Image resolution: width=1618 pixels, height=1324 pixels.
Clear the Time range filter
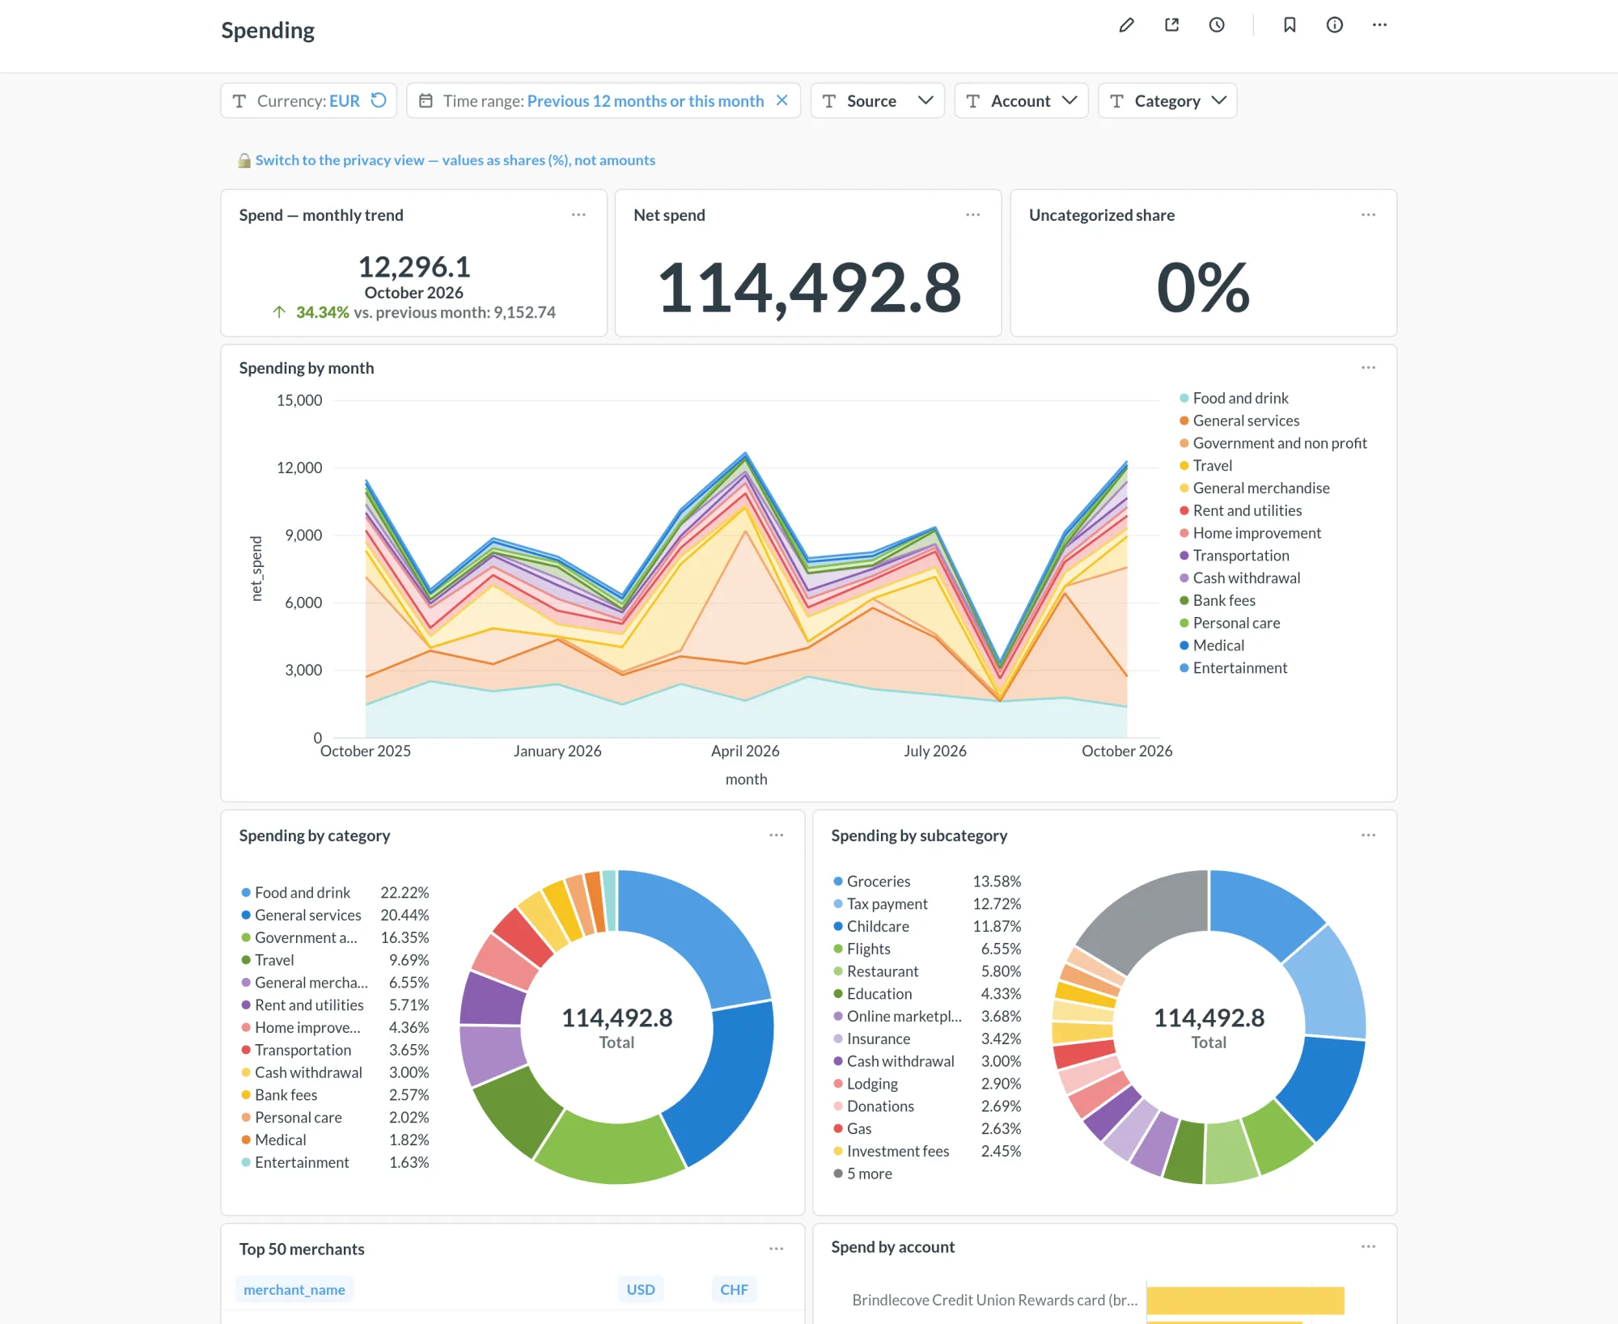[781, 100]
